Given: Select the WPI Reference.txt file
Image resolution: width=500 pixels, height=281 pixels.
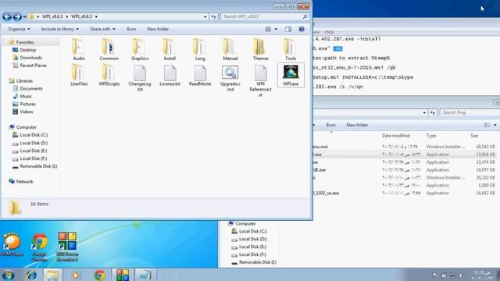Looking at the screenshot, I should [260, 81].
